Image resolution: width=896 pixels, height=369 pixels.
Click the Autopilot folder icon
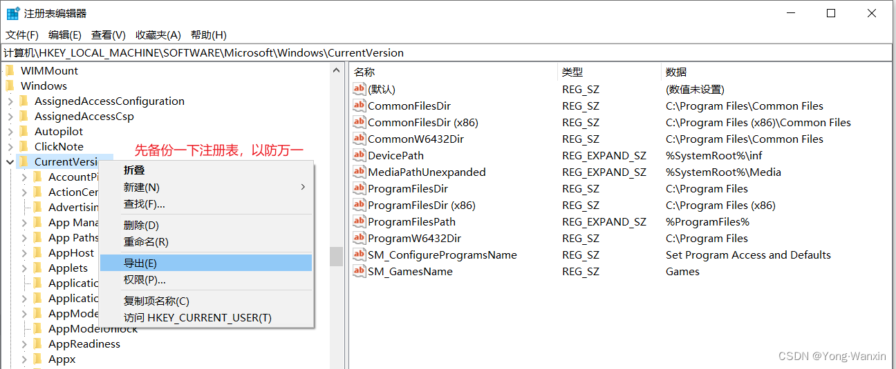pyautogui.click(x=24, y=131)
